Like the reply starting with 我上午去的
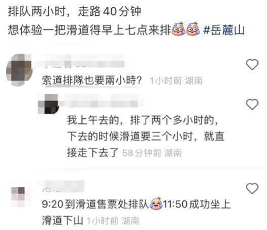267x230 pixels. pyautogui.click(x=252, y=104)
